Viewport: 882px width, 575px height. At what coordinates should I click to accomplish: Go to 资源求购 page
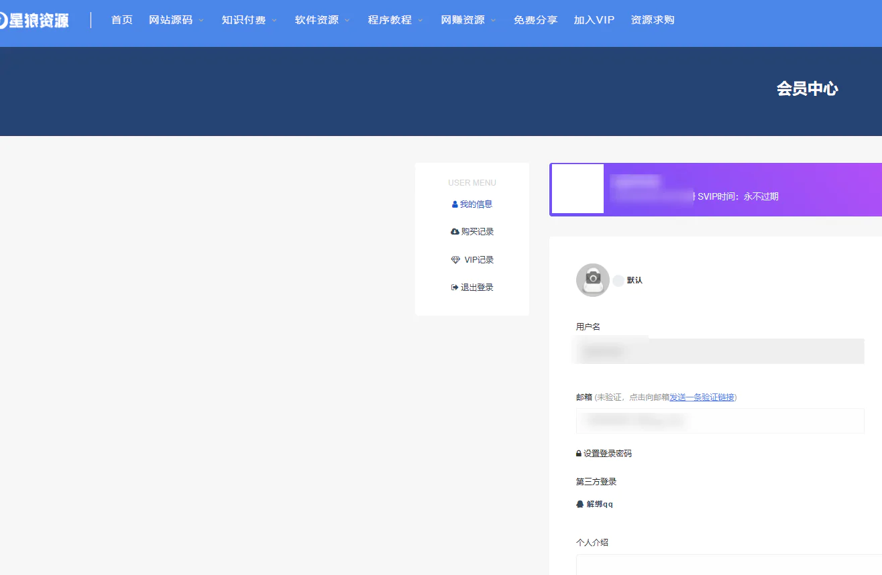coord(653,20)
